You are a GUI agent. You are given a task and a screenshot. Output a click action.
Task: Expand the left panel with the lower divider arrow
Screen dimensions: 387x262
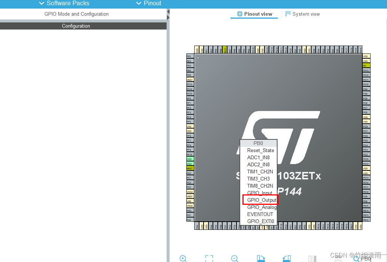168,18
